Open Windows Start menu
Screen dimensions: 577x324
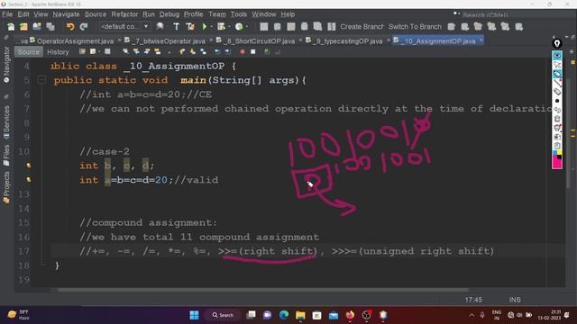coord(195,315)
